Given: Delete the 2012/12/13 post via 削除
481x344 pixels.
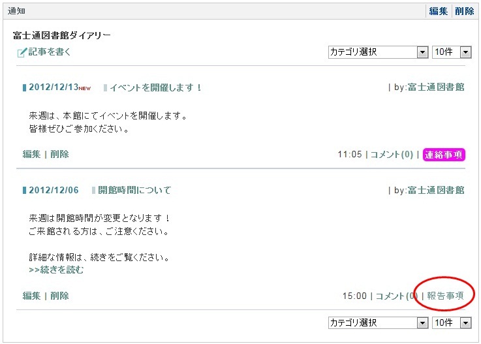Looking at the screenshot, I should coord(59,154).
